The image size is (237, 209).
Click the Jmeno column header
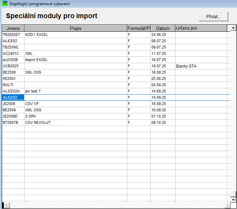(x=13, y=28)
